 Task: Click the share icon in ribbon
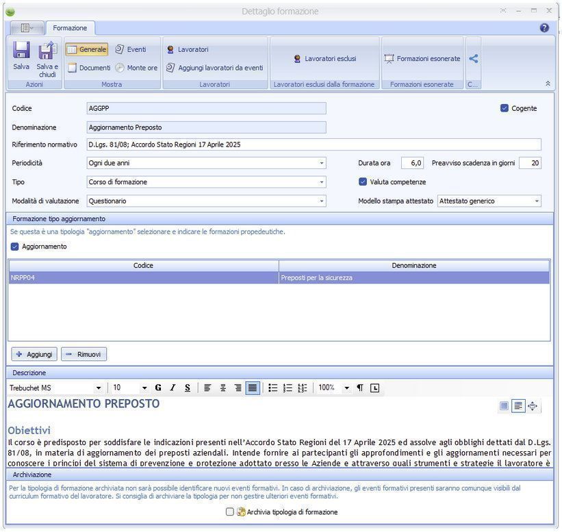474,59
